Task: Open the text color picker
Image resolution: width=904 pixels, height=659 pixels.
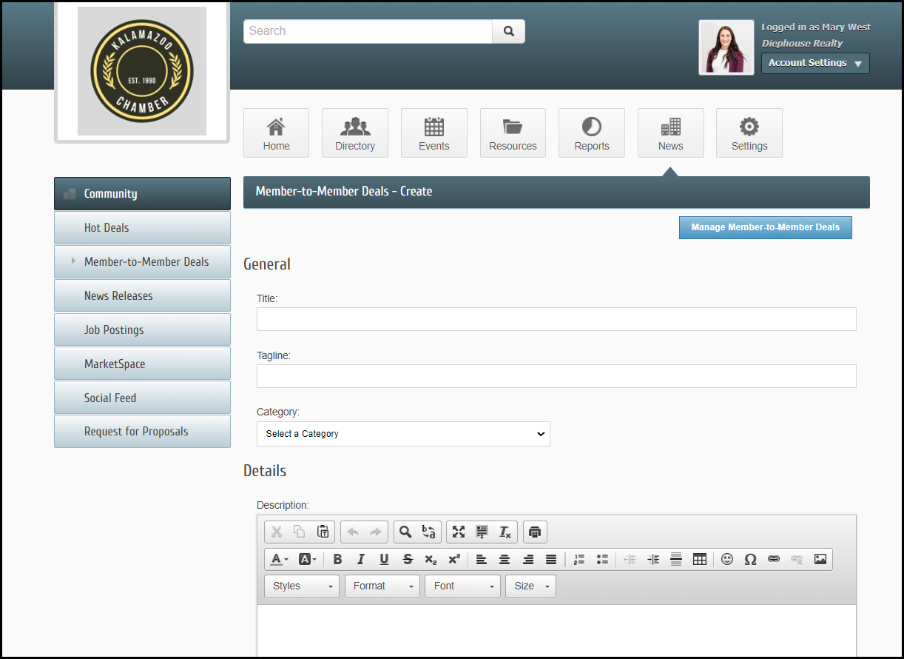Action: pyautogui.click(x=278, y=559)
